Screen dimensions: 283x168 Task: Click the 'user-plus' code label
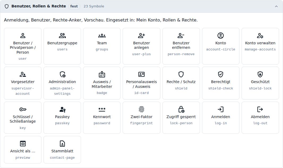[x=141, y=54]
